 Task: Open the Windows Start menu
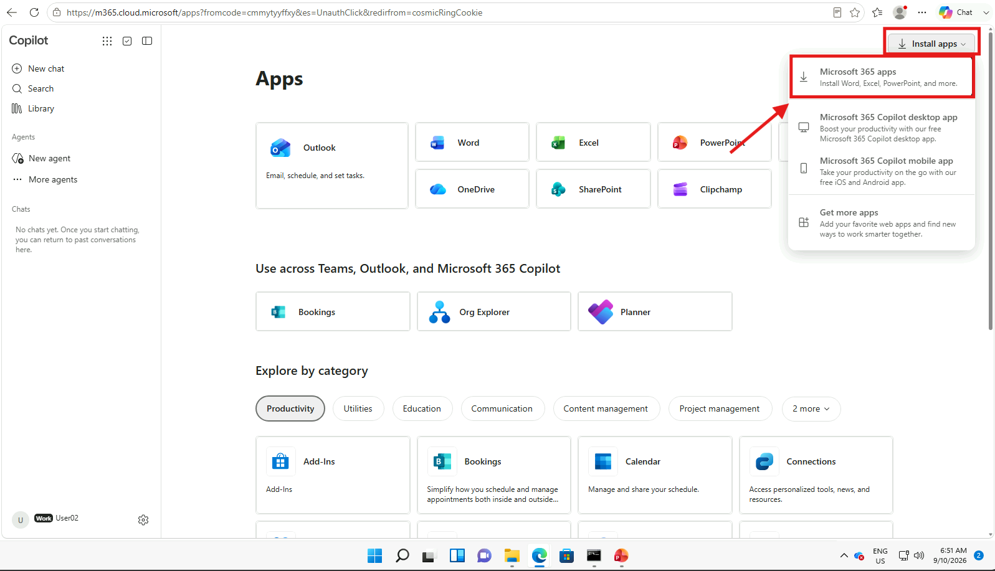374,555
